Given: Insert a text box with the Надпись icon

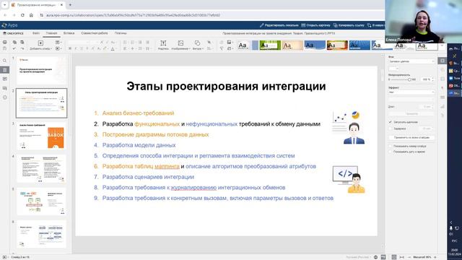Looking at the screenshot, I should tap(163, 43).
